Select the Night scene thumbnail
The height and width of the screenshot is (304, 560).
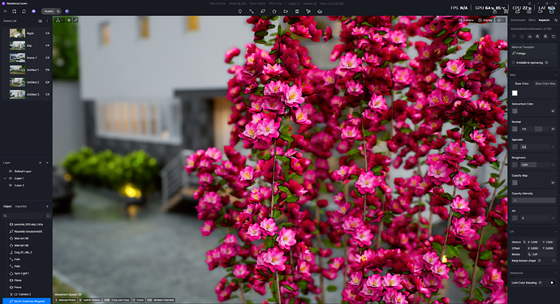[17, 33]
